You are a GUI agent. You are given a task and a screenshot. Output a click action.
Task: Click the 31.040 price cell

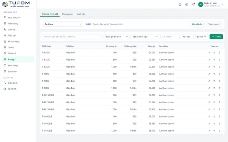(152, 102)
